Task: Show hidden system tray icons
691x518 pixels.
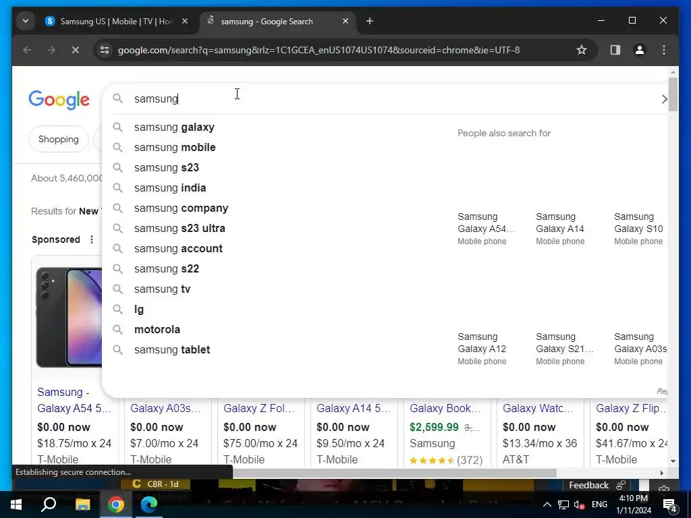Action: point(547,505)
